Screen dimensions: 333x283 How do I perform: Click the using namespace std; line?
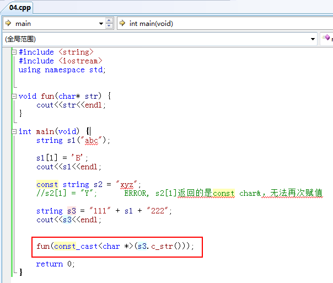tap(62, 70)
